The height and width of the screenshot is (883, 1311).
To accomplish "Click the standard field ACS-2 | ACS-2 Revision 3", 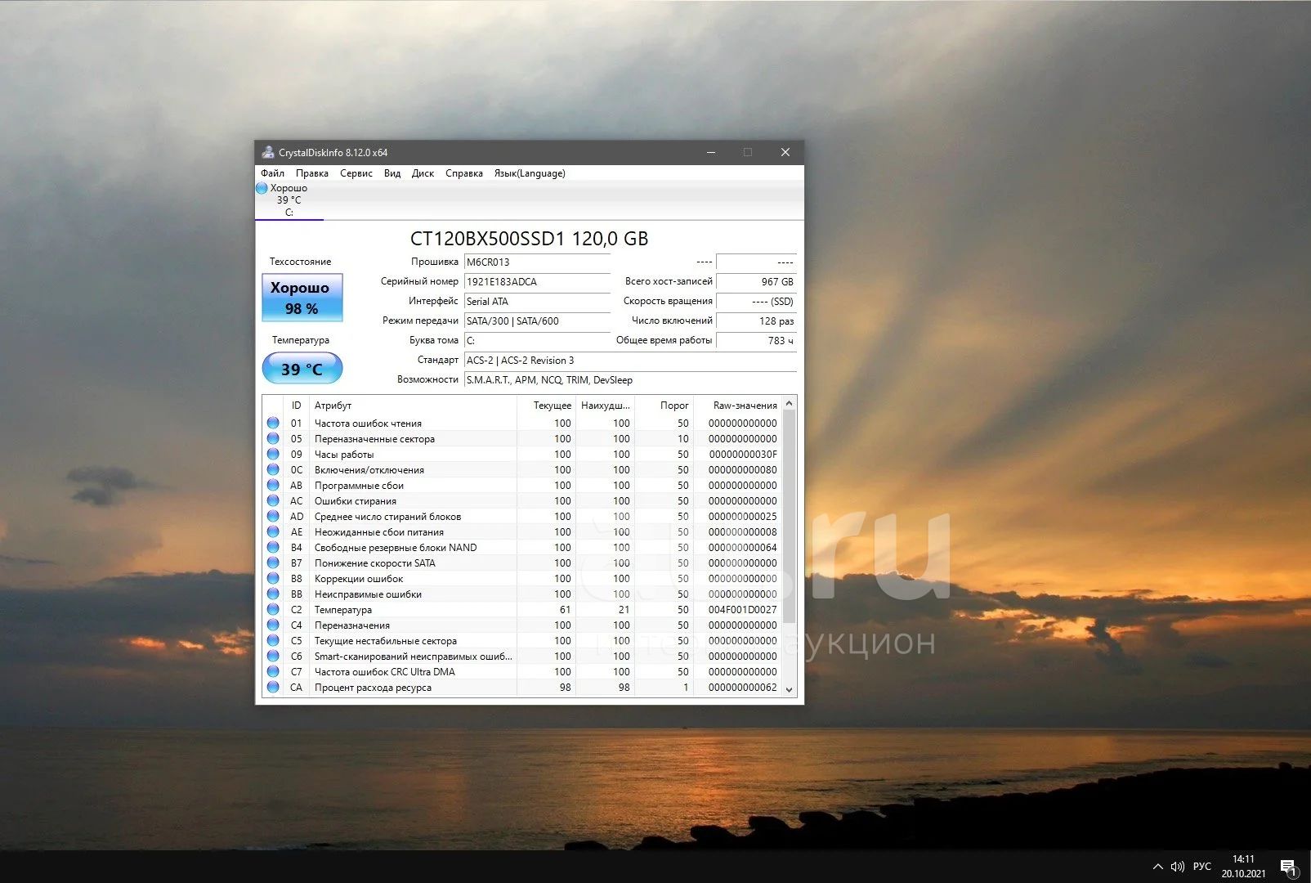I will (x=630, y=361).
